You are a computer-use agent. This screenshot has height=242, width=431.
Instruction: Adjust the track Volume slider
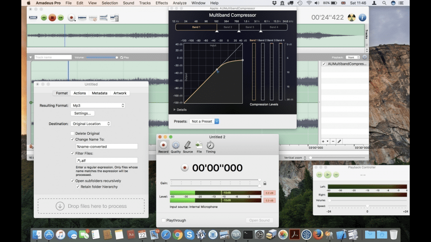click(102, 58)
